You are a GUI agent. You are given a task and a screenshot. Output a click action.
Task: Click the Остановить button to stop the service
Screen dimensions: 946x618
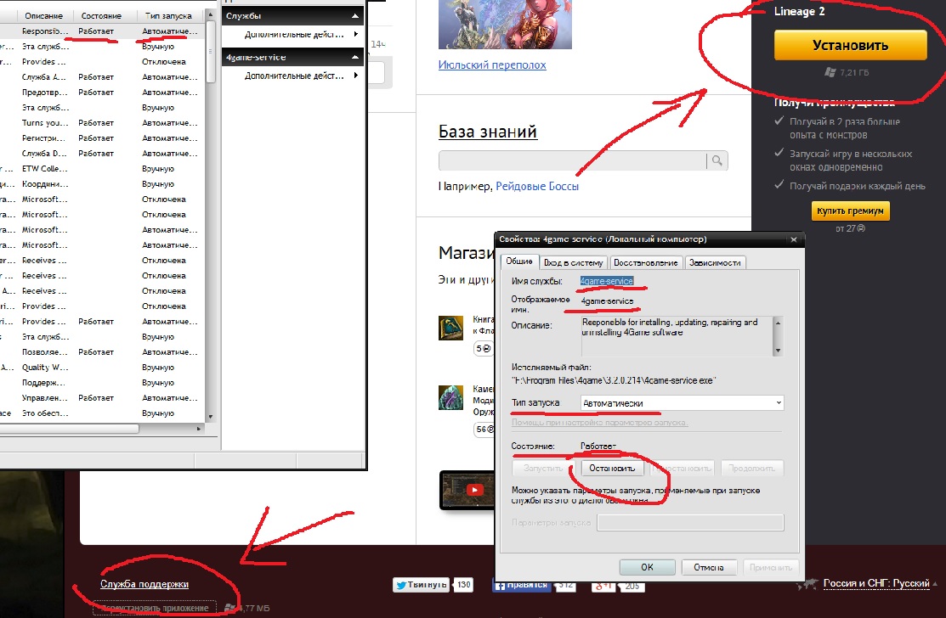click(612, 468)
